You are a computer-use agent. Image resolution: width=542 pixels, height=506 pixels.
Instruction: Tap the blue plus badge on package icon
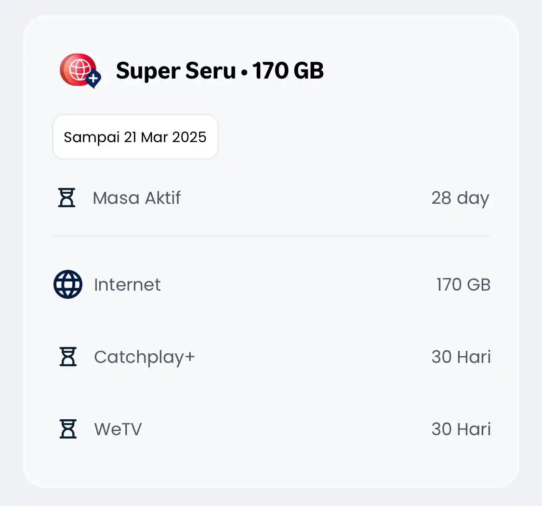[x=93, y=79]
